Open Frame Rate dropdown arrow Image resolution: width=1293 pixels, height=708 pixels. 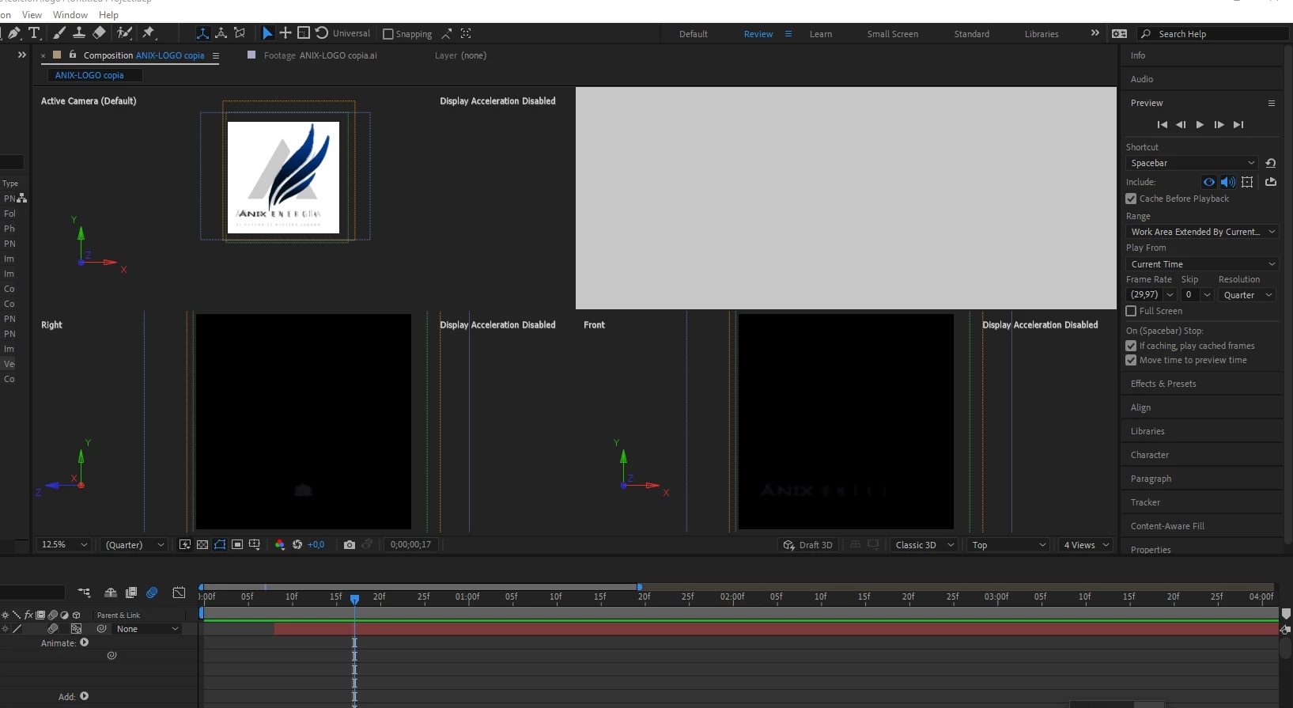(1170, 295)
